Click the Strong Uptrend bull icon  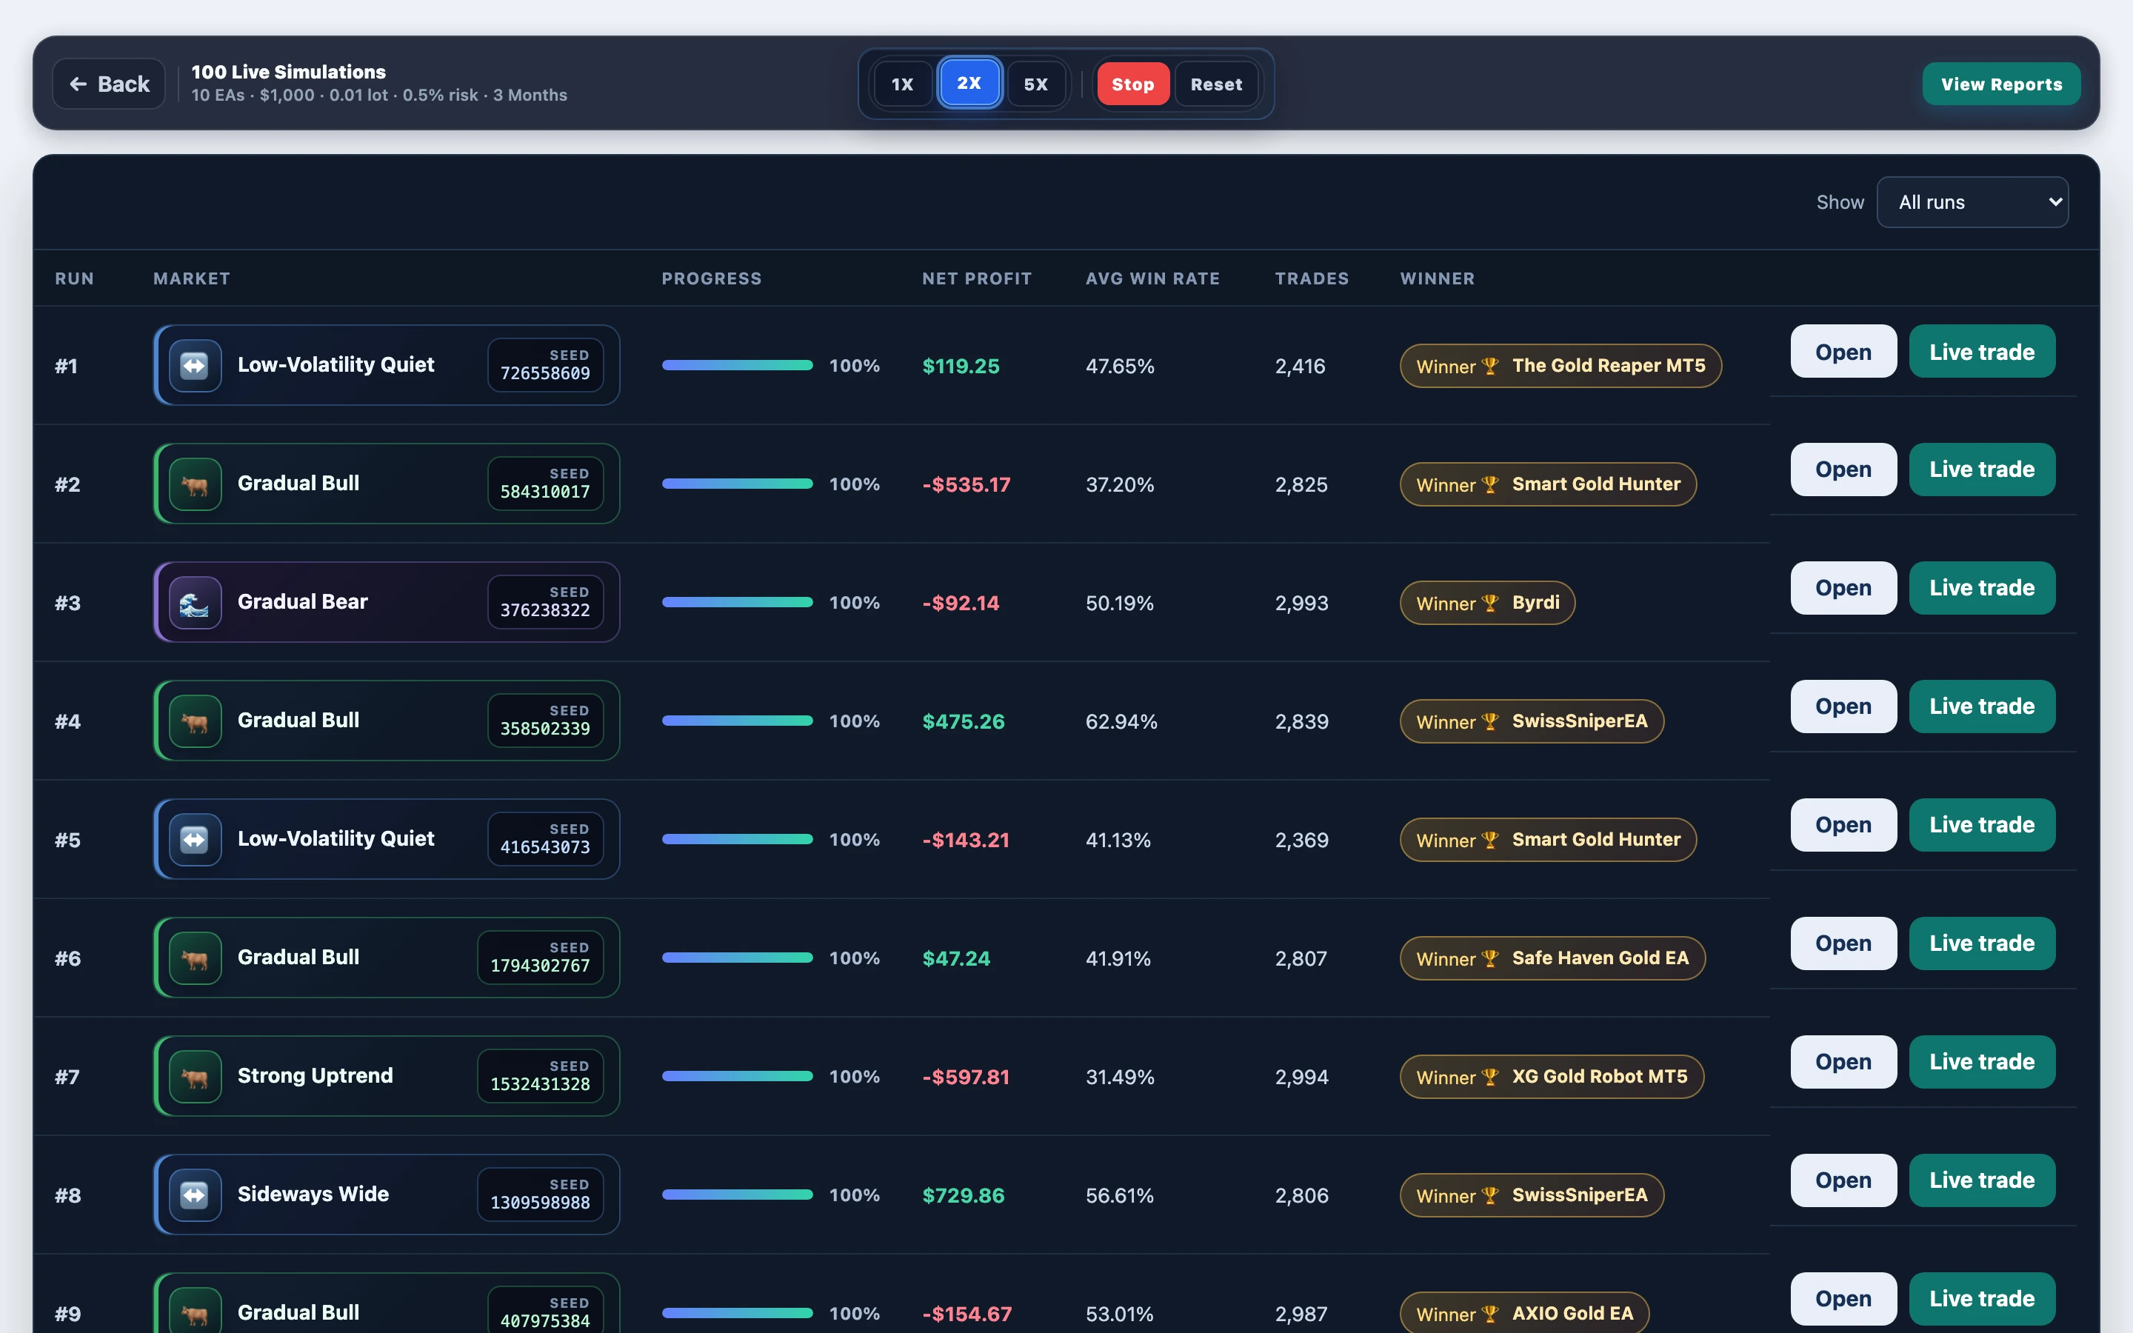(195, 1077)
